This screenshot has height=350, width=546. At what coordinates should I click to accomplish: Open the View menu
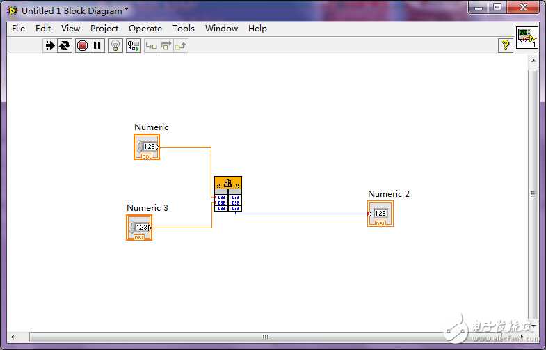coord(71,29)
